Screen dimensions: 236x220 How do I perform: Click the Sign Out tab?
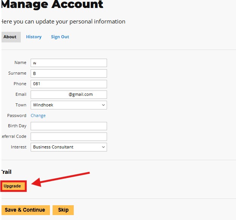[x=60, y=37]
